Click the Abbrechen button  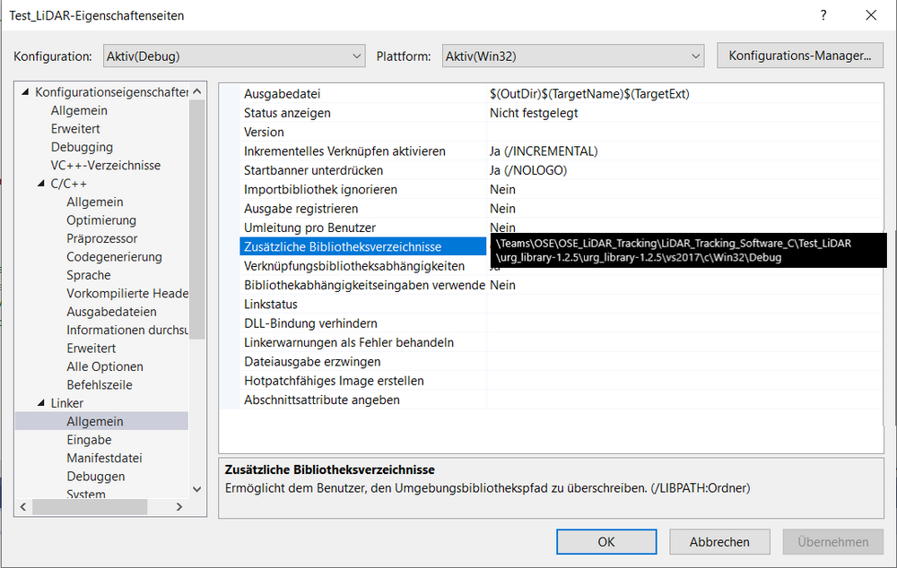click(718, 542)
